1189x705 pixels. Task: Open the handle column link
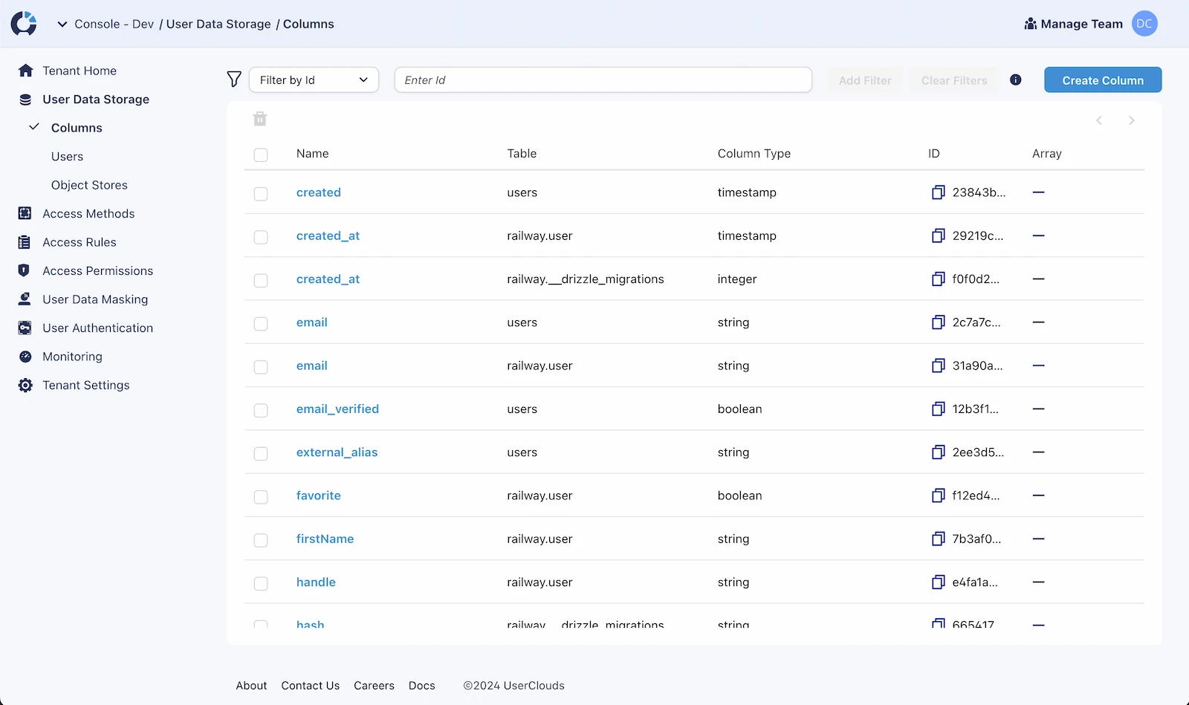click(x=316, y=582)
